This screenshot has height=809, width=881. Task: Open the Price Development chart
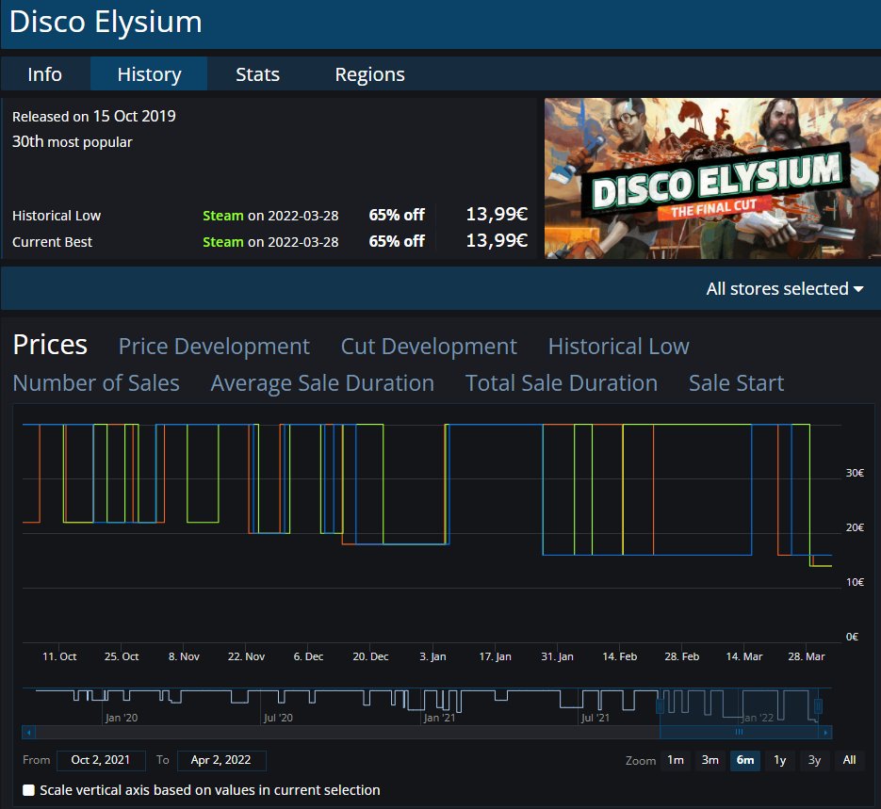click(x=214, y=347)
